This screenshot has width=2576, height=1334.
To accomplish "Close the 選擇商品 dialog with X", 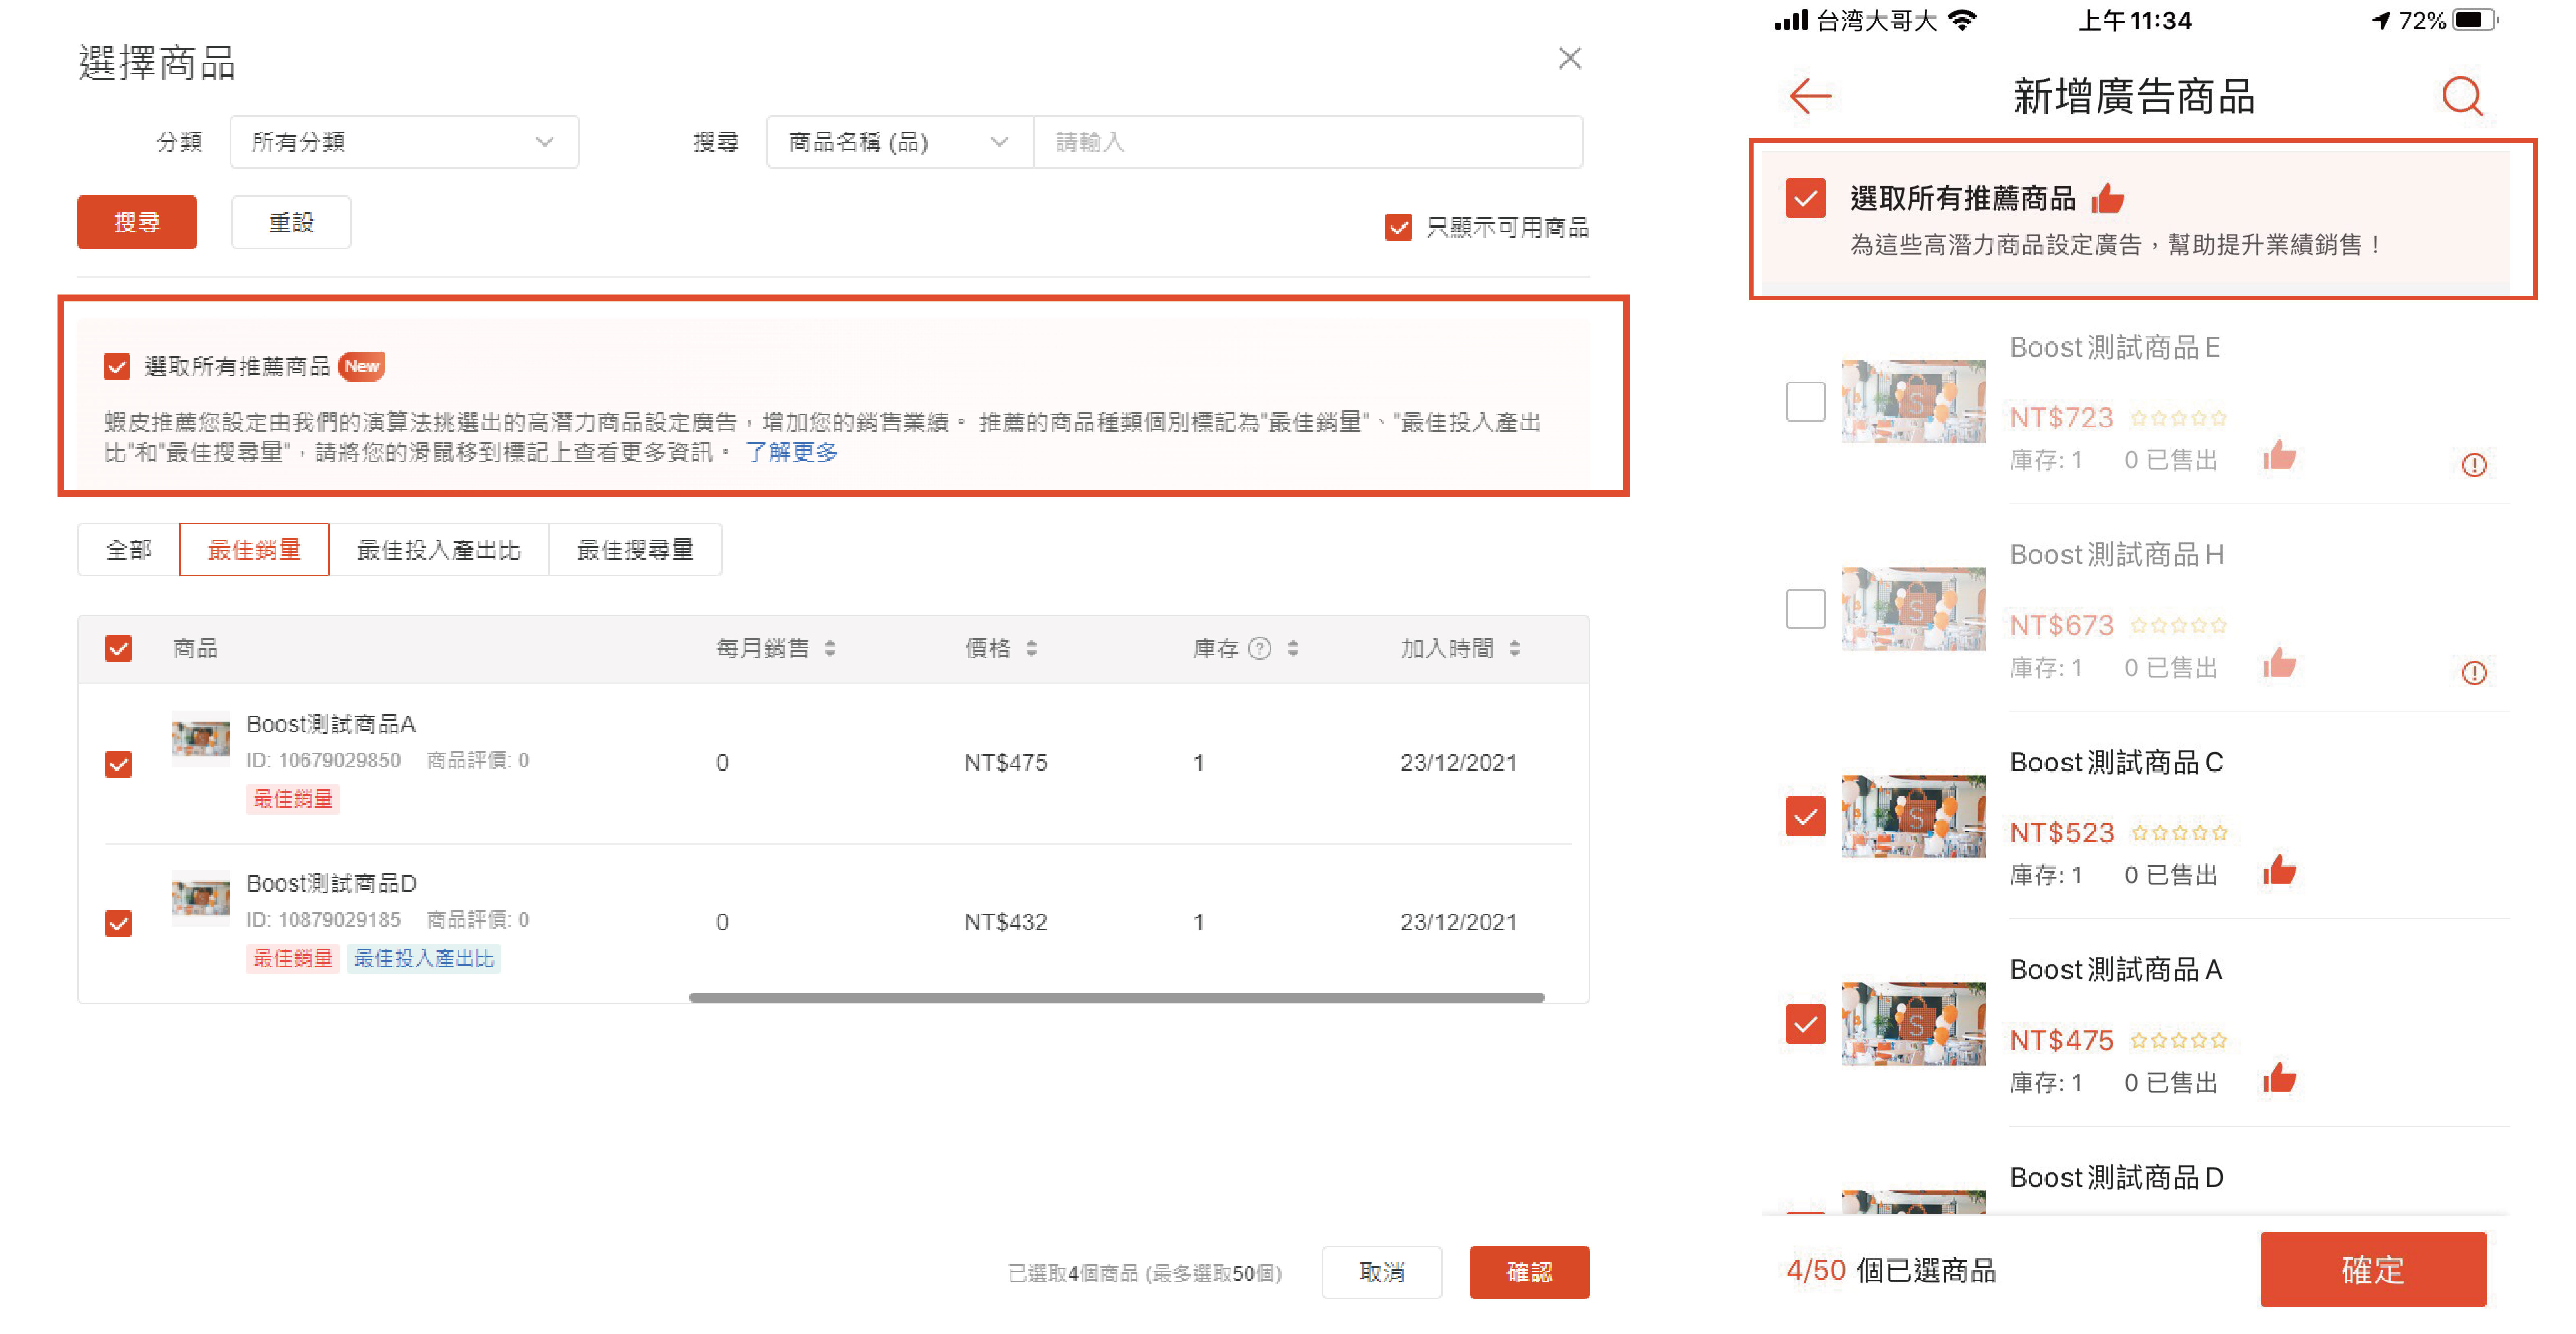I will tap(1569, 59).
